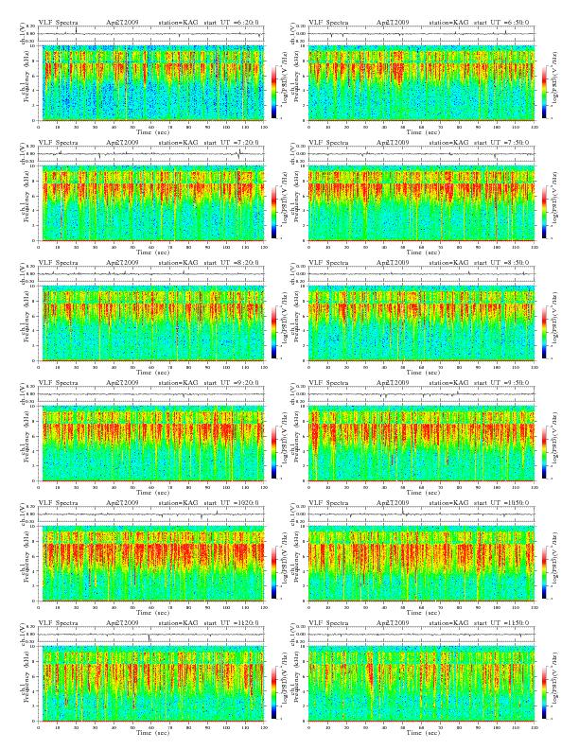This screenshot has width=579, height=749.
Task: Click the ch.1 waveform strip above the 6:50 spectrogram
Action: [421, 34]
